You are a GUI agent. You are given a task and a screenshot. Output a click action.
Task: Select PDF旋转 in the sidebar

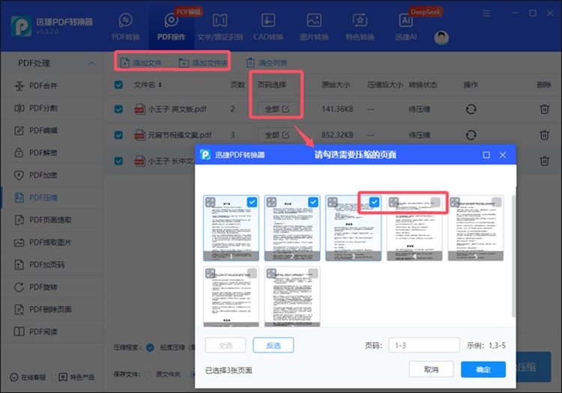pos(52,287)
